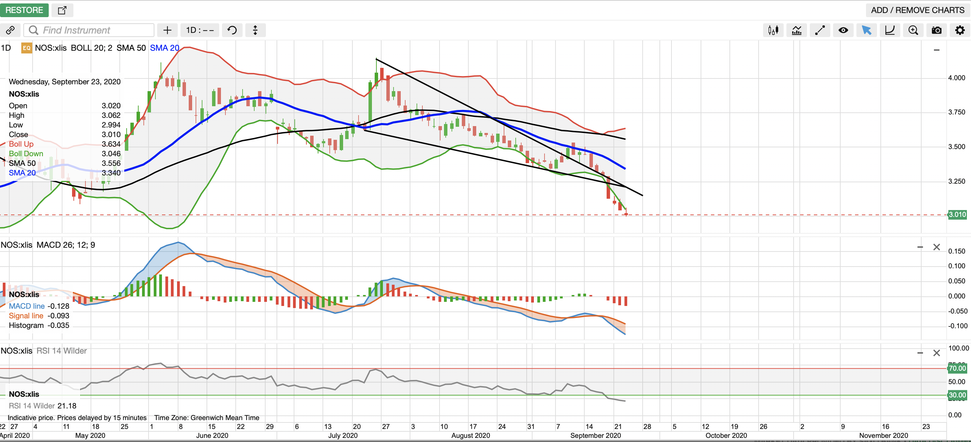Click the link chain icon
971x442 pixels.
pos(11,30)
